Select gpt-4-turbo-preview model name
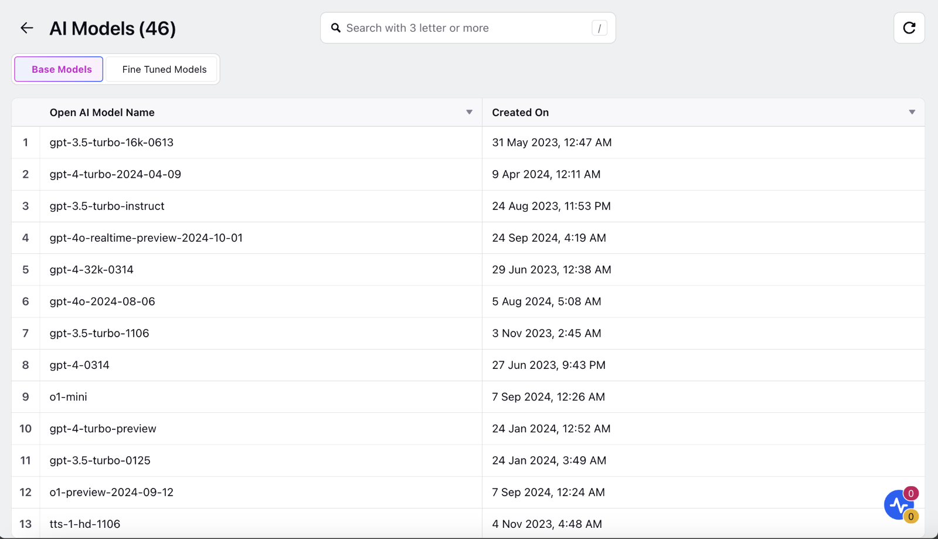Viewport: 938px width, 539px height. pos(103,428)
